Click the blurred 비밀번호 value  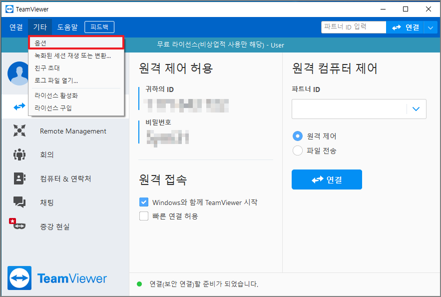pyautogui.click(x=168, y=138)
